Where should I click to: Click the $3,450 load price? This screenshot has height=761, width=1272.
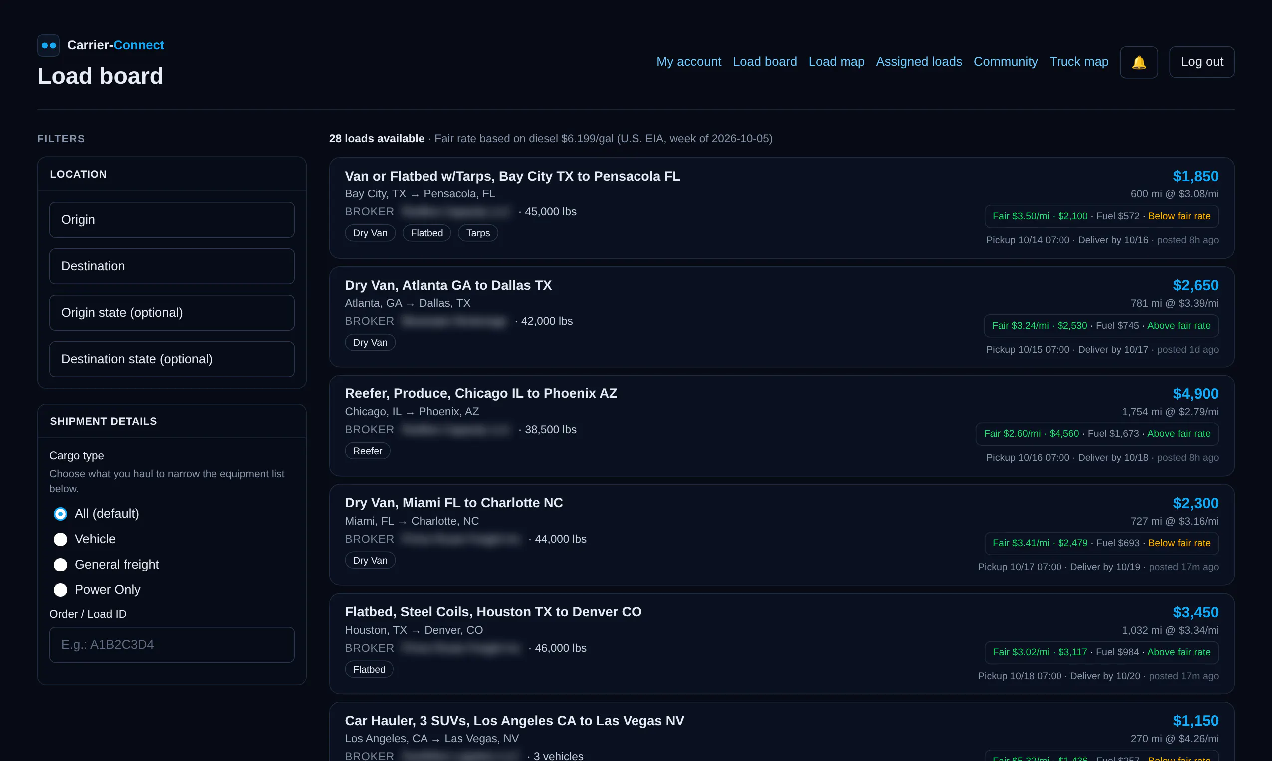(x=1196, y=612)
